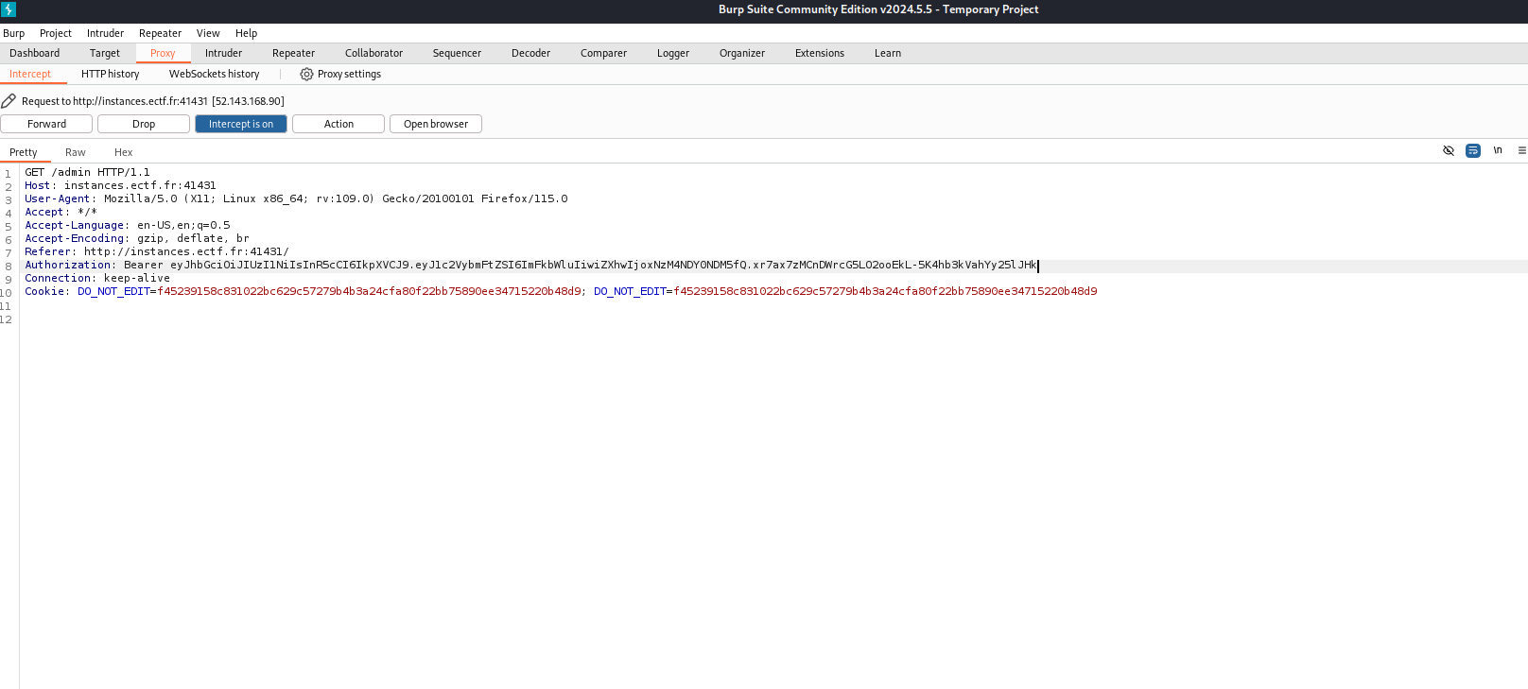Open the Logger tab
Viewport: 1528px width, 689px height.
pos(673,53)
